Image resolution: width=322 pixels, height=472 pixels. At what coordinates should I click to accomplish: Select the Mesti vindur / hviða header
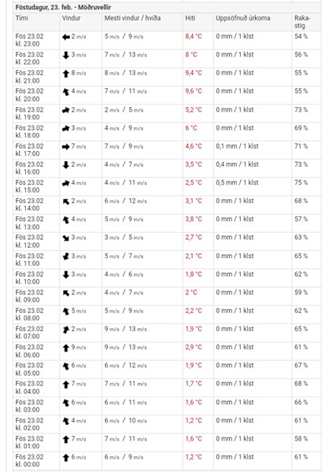point(132,18)
